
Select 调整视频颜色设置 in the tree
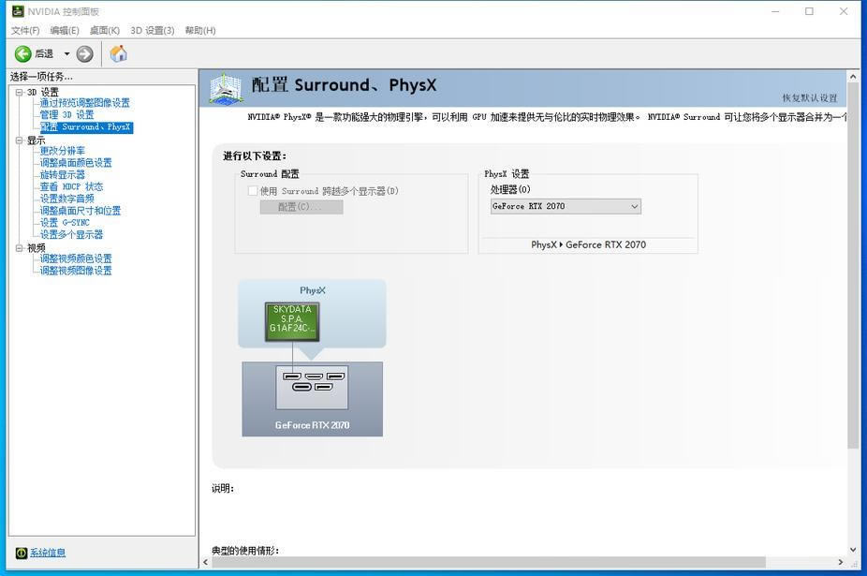76,258
